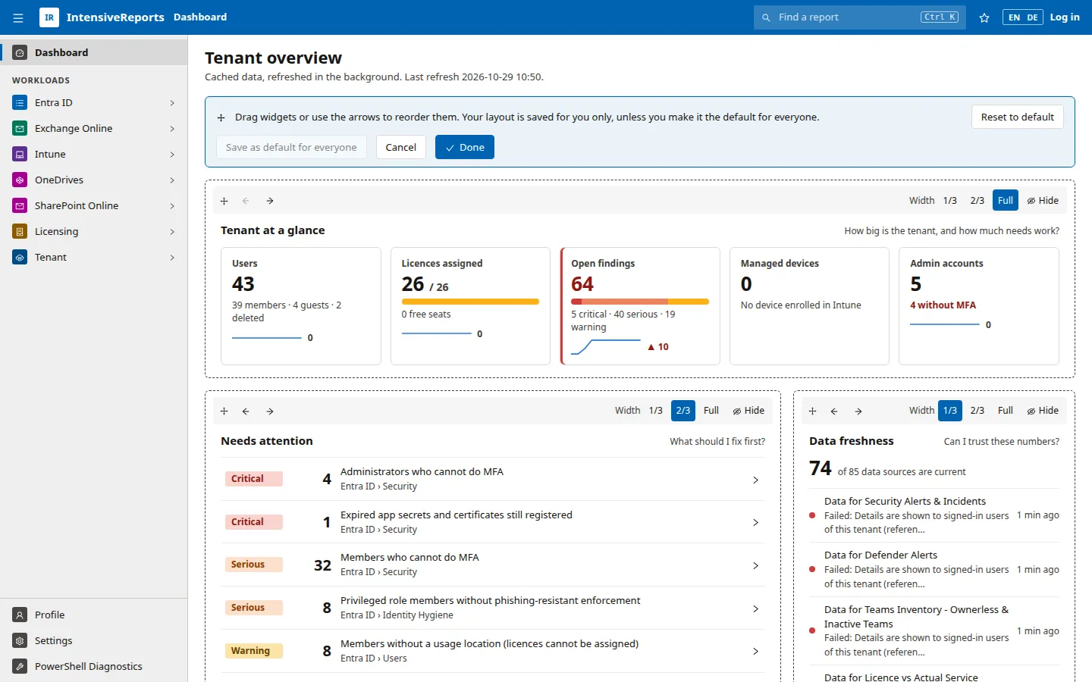1092x682 pixels.
Task: Click the OneDrives workload icon
Action: (x=20, y=180)
